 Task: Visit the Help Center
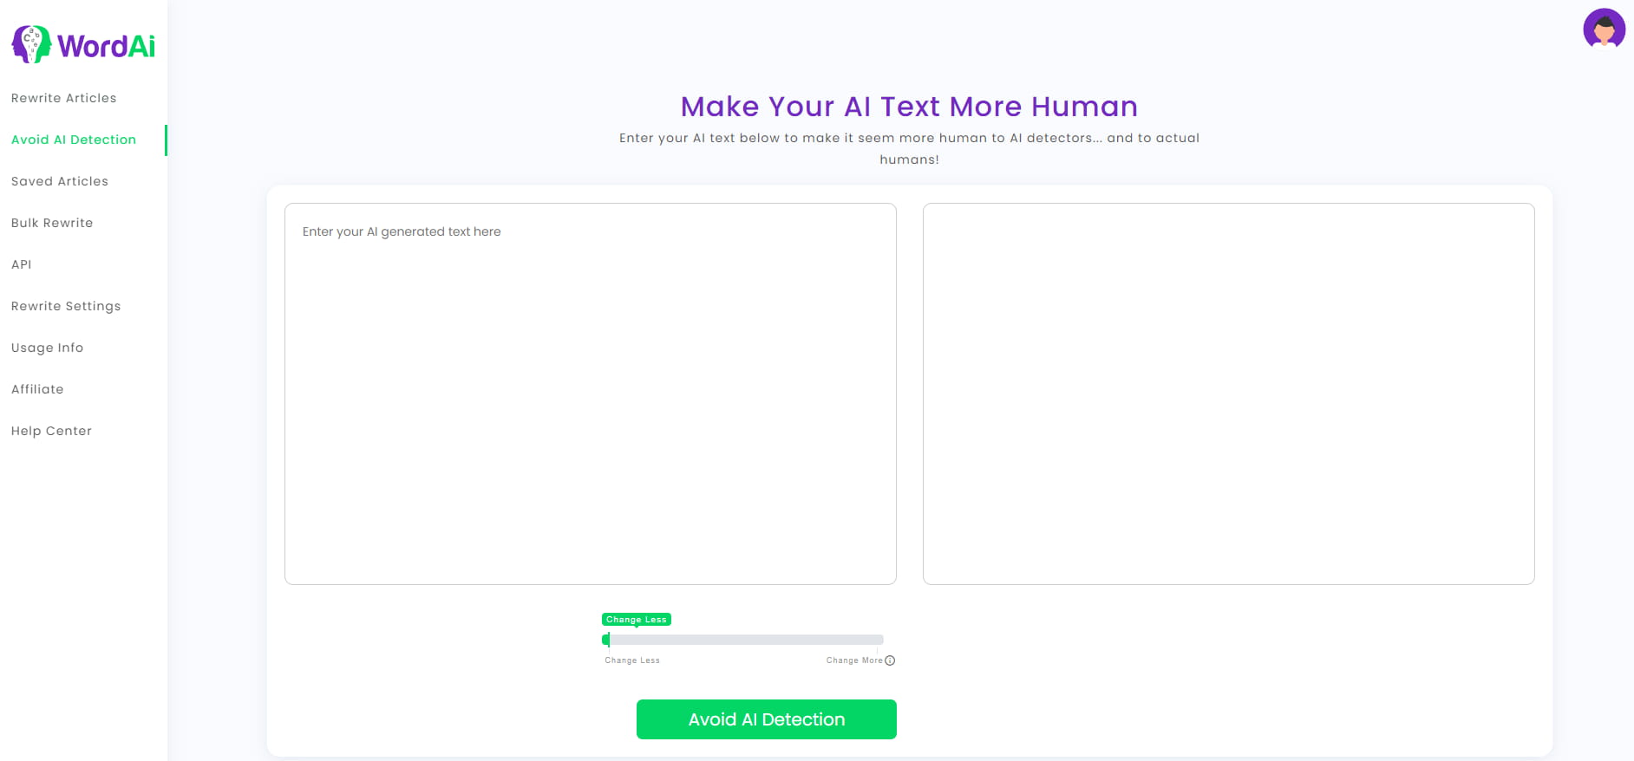click(51, 431)
